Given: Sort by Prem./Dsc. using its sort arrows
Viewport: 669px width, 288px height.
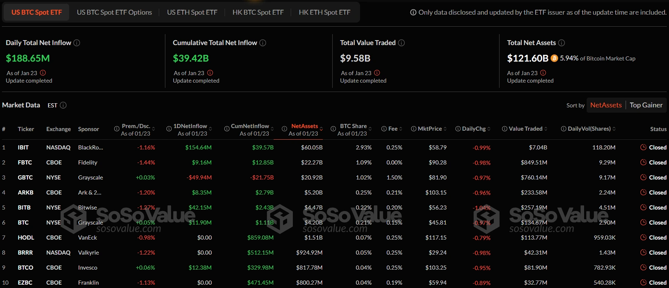Looking at the screenshot, I should pyautogui.click(x=153, y=129).
